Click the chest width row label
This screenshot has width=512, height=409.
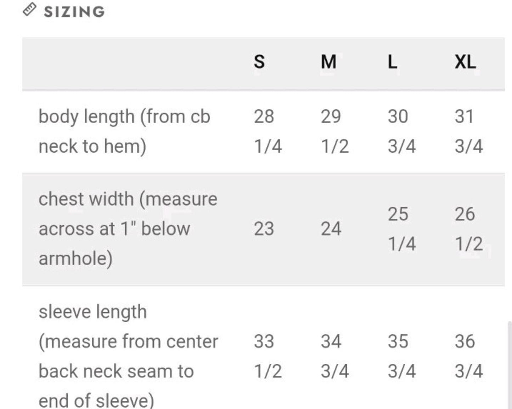128,228
